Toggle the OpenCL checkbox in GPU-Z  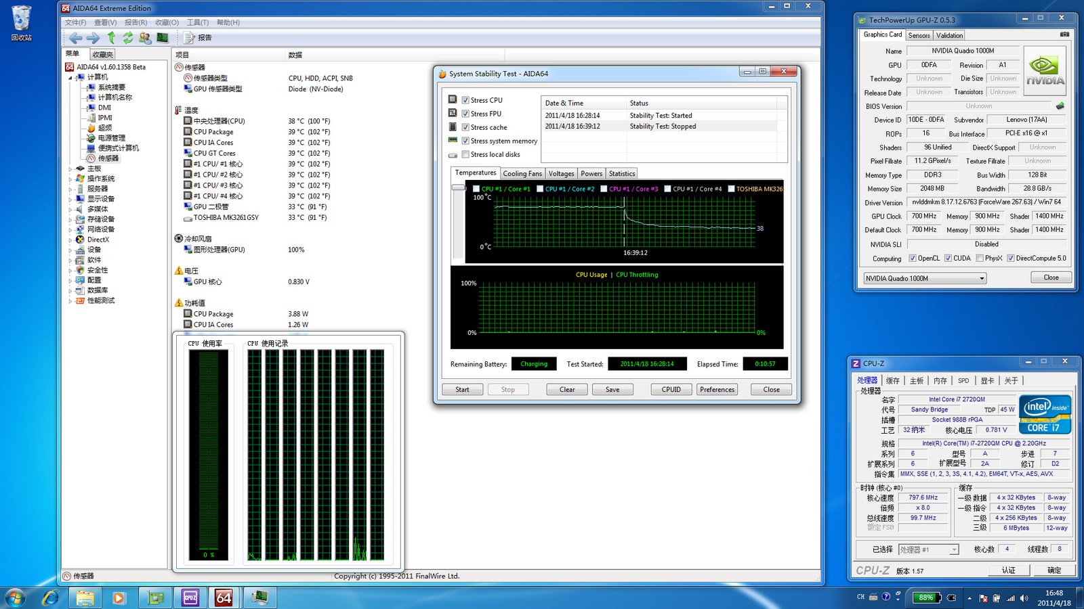point(913,258)
